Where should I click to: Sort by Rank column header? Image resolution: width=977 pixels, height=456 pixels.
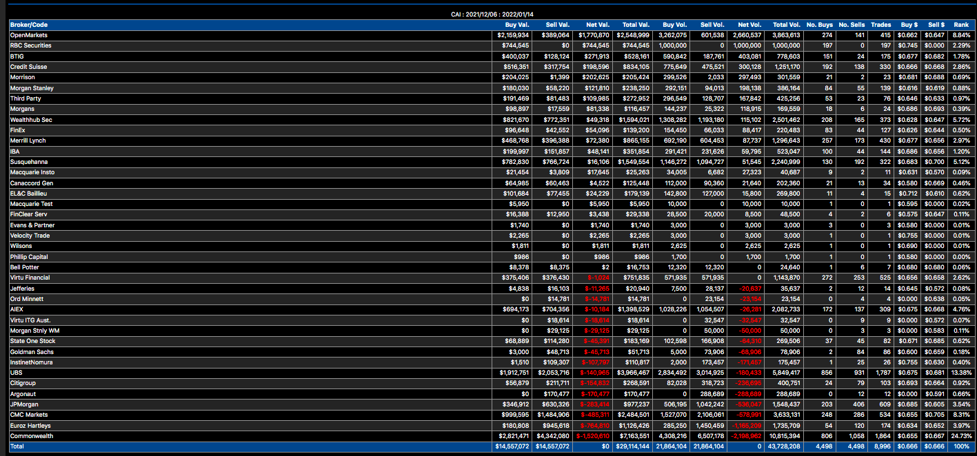(x=962, y=25)
